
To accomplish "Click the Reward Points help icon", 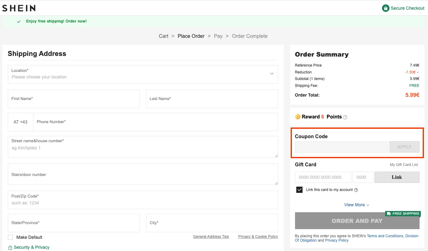I will (345, 117).
